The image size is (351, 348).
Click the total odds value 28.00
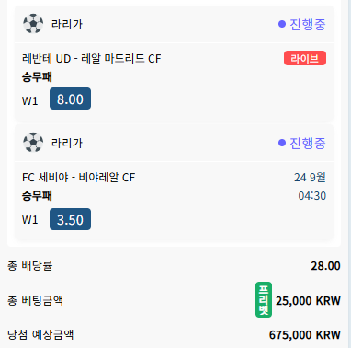point(325,266)
